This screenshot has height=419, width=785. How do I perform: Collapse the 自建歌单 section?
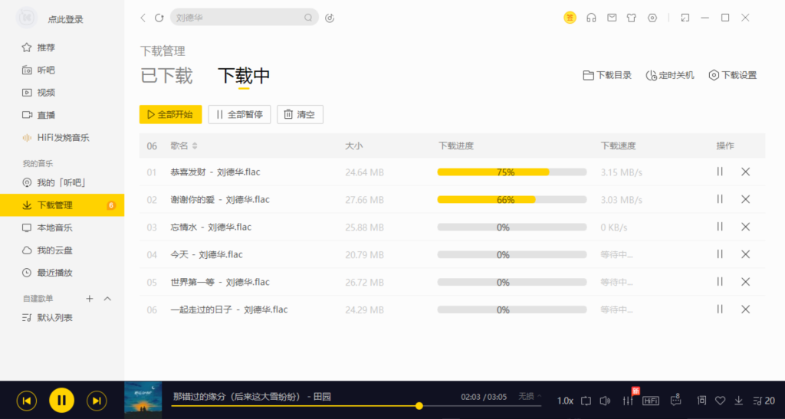click(x=107, y=299)
